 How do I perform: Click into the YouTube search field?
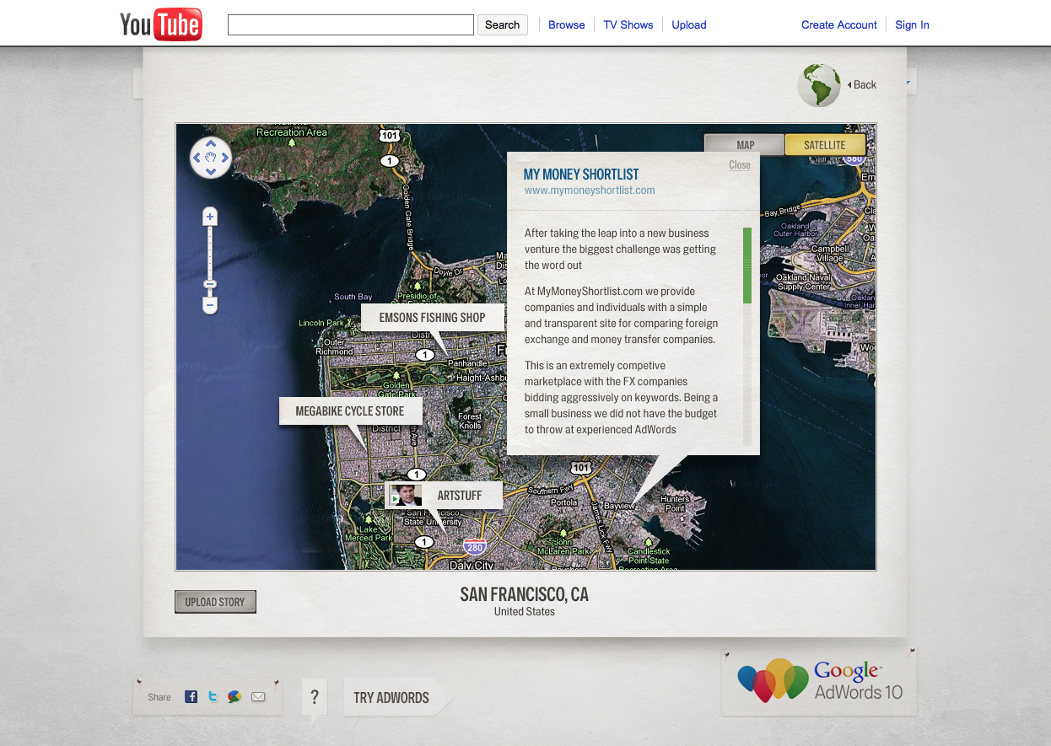(x=351, y=24)
